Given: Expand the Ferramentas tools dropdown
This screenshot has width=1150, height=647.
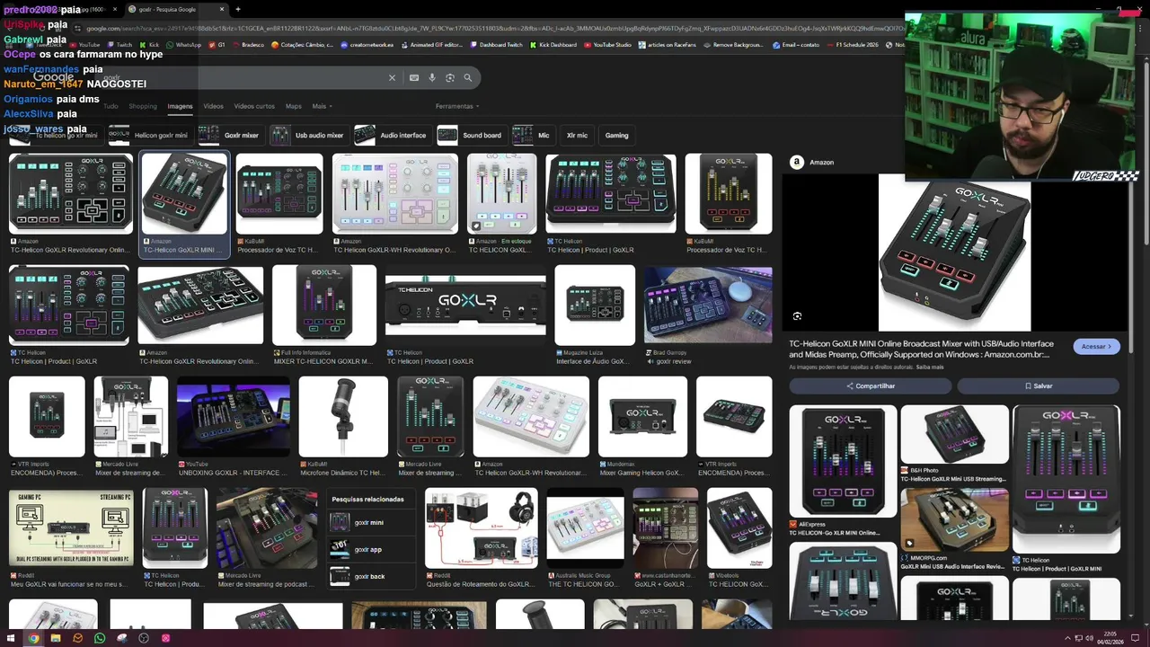Looking at the screenshot, I should [457, 106].
